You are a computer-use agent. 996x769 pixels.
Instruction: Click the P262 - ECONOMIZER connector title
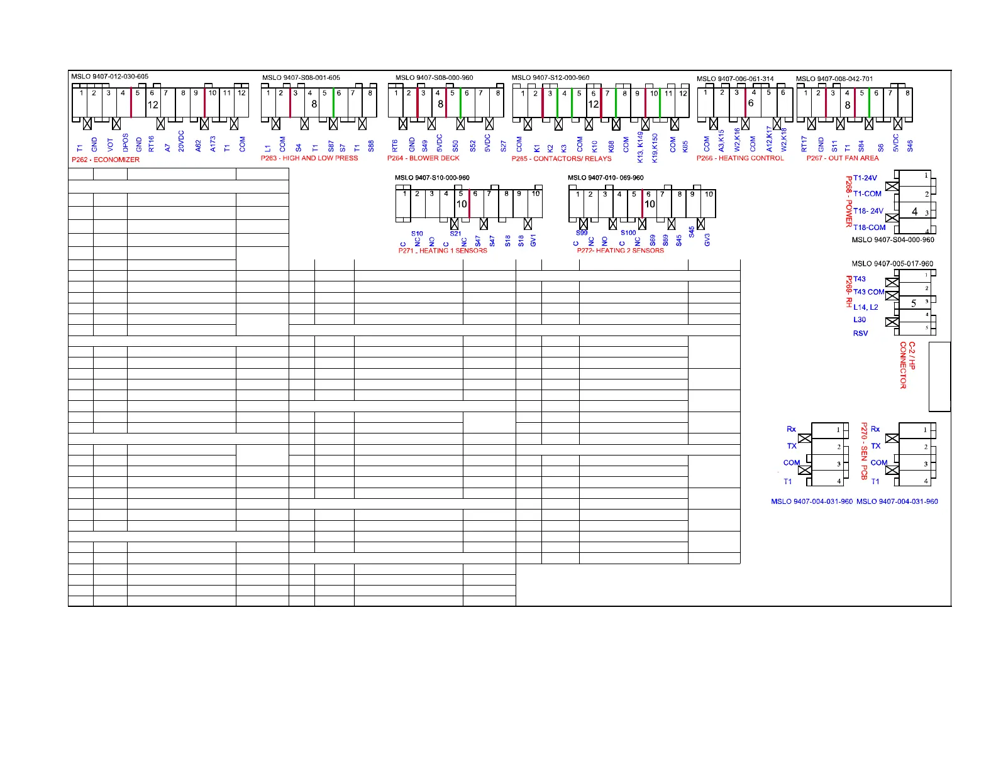coord(106,160)
